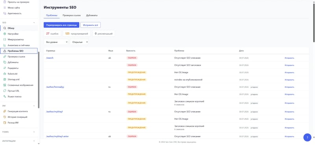This screenshot has width=315, height=145.
Task: Open the /search page link
Action: click(x=50, y=58)
